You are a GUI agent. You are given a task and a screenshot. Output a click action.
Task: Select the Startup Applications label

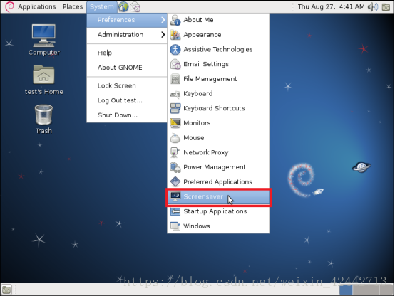coord(215,211)
